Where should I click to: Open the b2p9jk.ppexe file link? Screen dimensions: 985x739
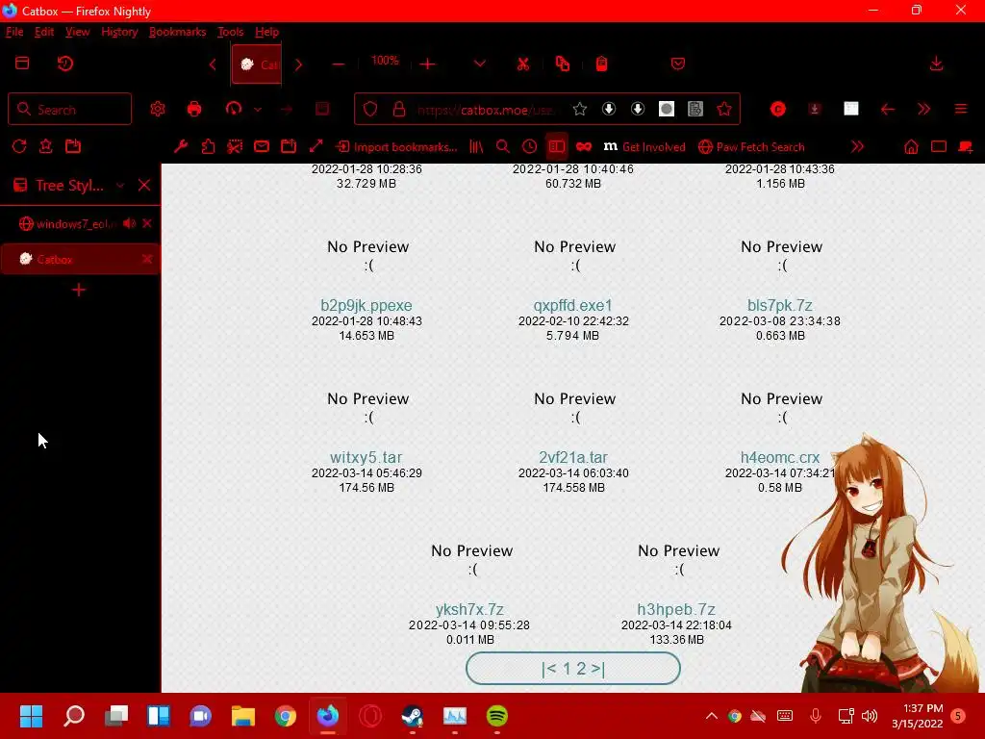pos(366,305)
